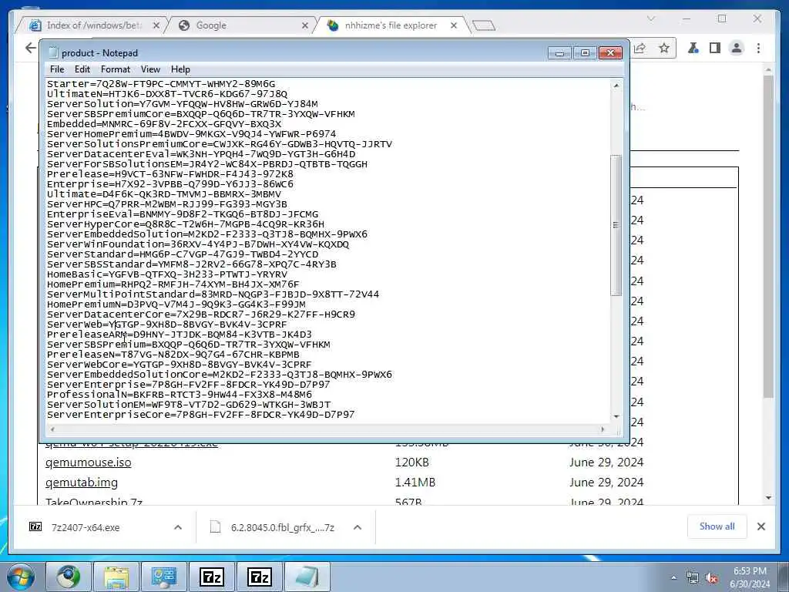This screenshot has height=592, width=789.
Task: Open the Notepad Format menu
Action: coord(116,69)
